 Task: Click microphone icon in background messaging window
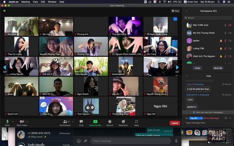(x=176, y=141)
